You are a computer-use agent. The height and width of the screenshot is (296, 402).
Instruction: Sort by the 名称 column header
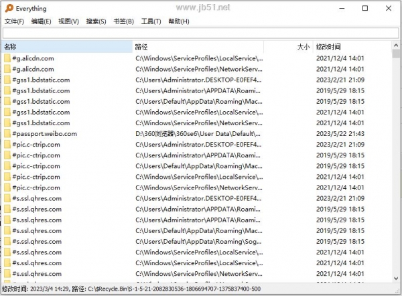coord(67,47)
